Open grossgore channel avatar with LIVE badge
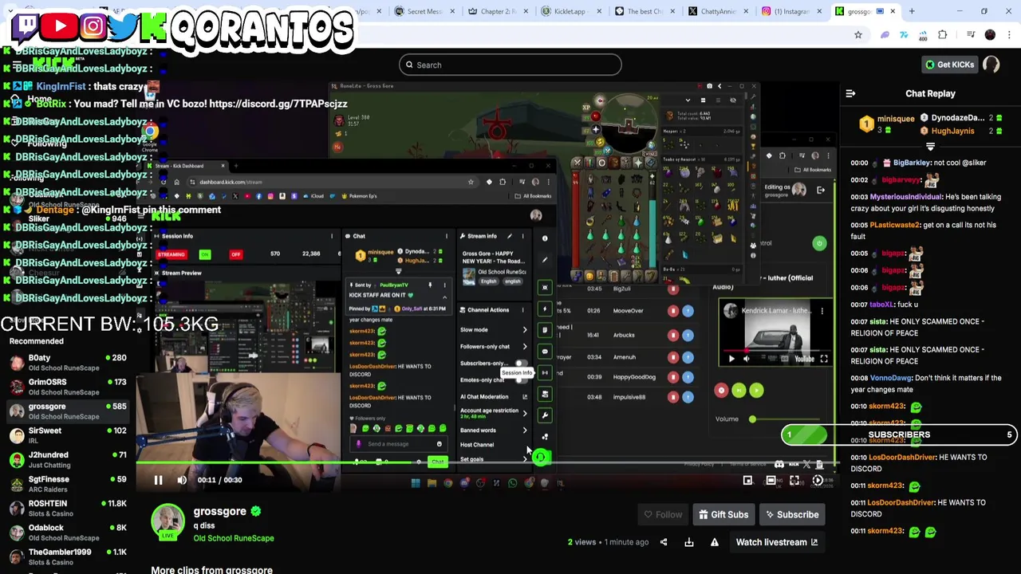 (x=168, y=522)
